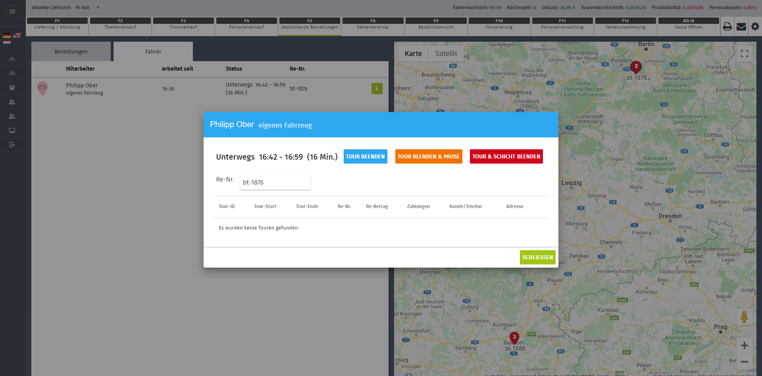Screen dimensions: 762x376
Task: Click the arbeitet seit column header
Action: 177,69
